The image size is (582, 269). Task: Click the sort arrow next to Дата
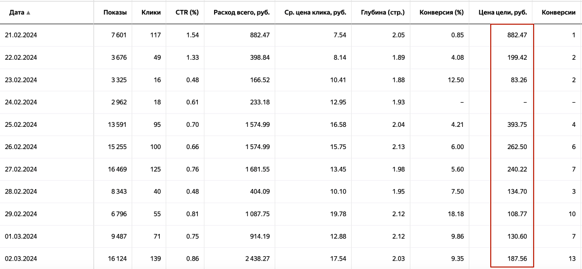29,13
